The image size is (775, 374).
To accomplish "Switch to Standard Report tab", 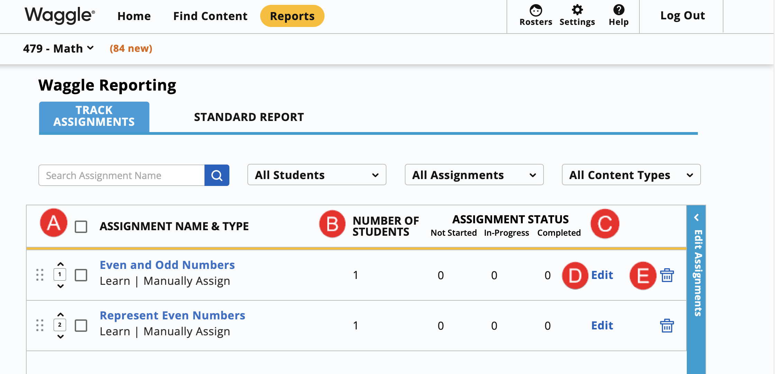I will click(x=249, y=117).
